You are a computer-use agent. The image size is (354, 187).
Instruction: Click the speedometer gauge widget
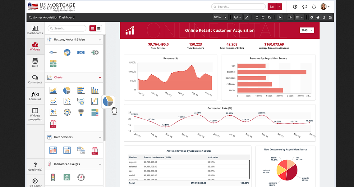pyautogui.click(x=81, y=177)
